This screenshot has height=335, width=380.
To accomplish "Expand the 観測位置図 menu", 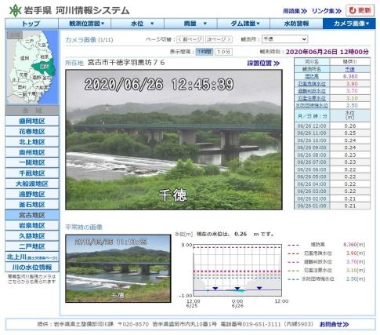I will click(x=85, y=24).
